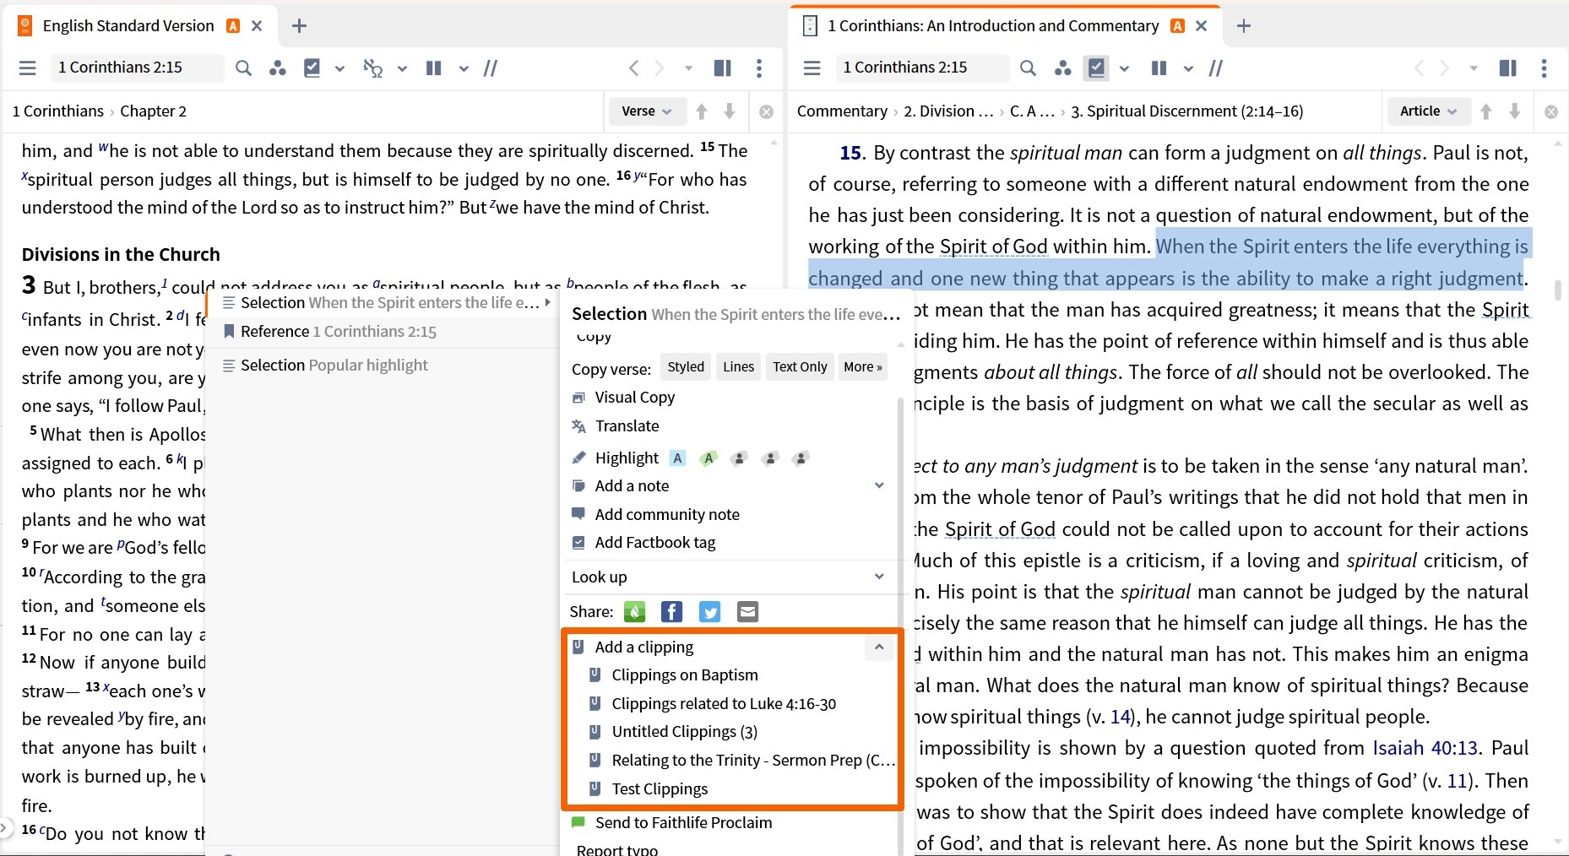Choose Add Factbook tag
The width and height of the screenshot is (1569, 856).
click(655, 543)
